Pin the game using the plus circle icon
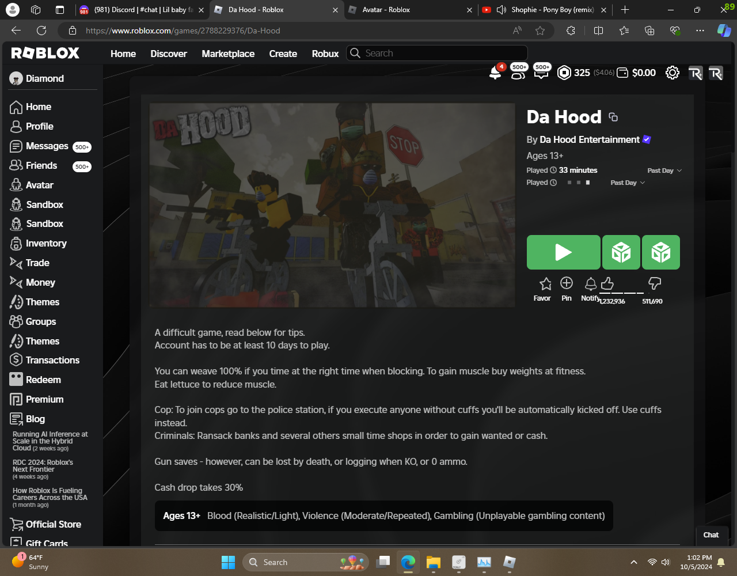 click(567, 283)
